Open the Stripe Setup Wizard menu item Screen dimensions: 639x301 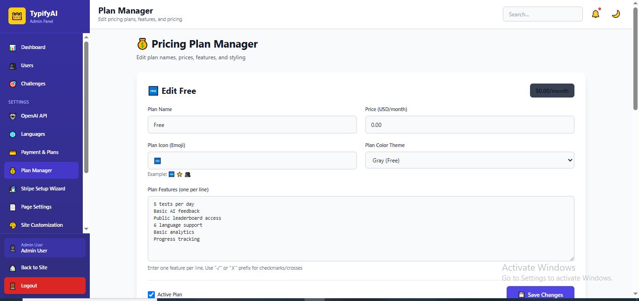(43, 189)
